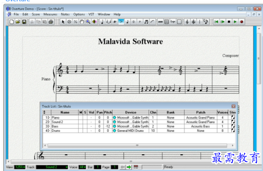Open the Voice dropdown set to All

click(82, 167)
